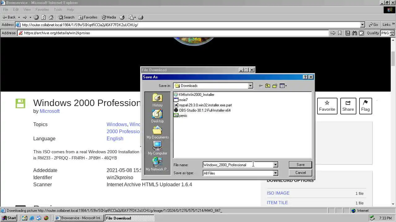Click the Save button
This screenshot has height=222, width=396.
(300, 165)
